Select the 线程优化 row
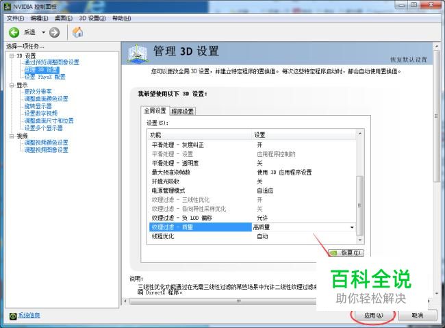The image size is (445, 328). pos(252,236)
